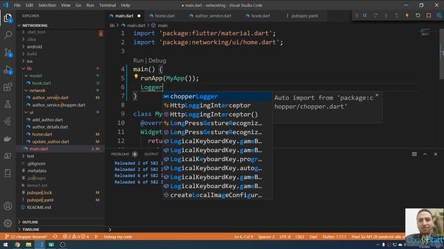The width and height of the screenshot is (444, 249).
Task: Click the debug Step Over button
Action: click(x=375, y=15)
